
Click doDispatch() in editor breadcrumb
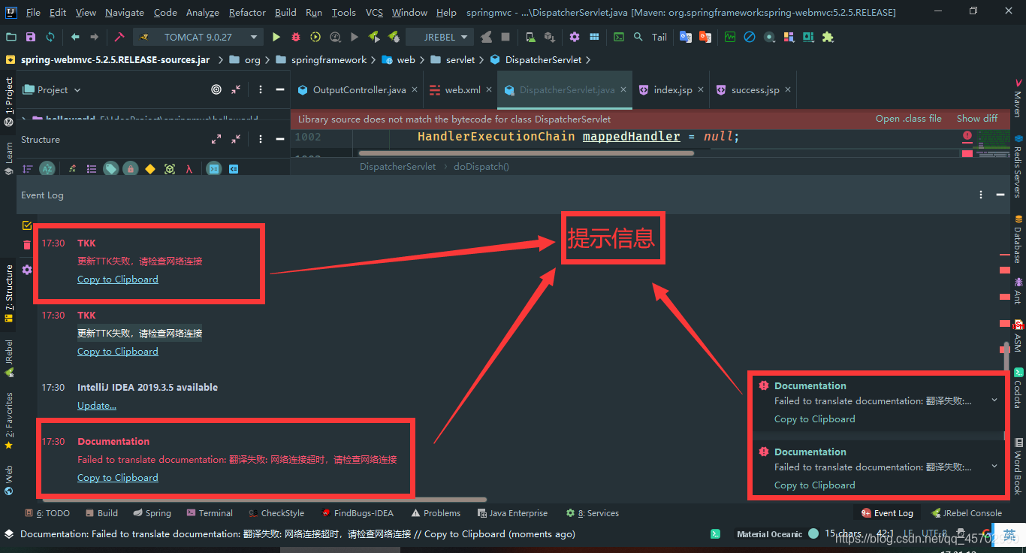pos(481,167)
